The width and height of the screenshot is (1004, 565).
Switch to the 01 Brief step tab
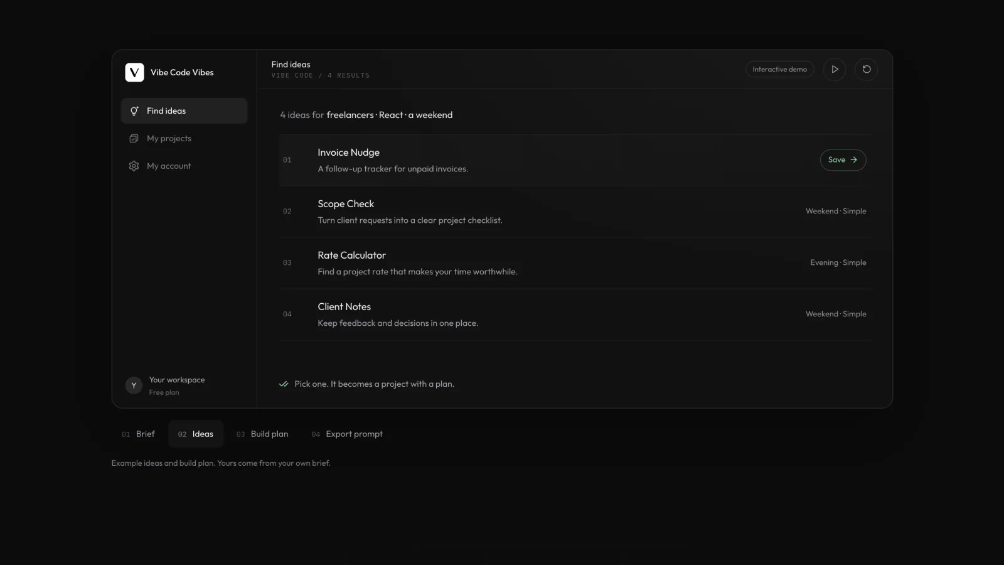[x=138, y=434]
